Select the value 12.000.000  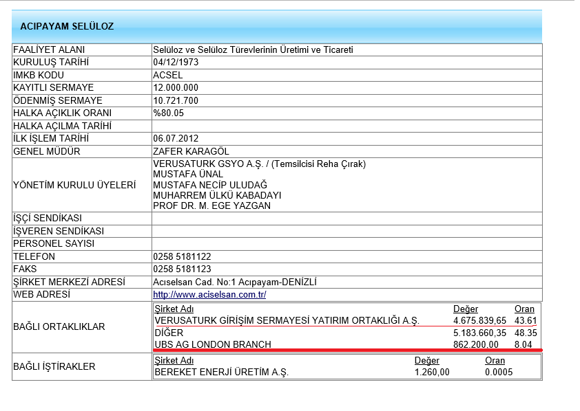coord(176,88)
